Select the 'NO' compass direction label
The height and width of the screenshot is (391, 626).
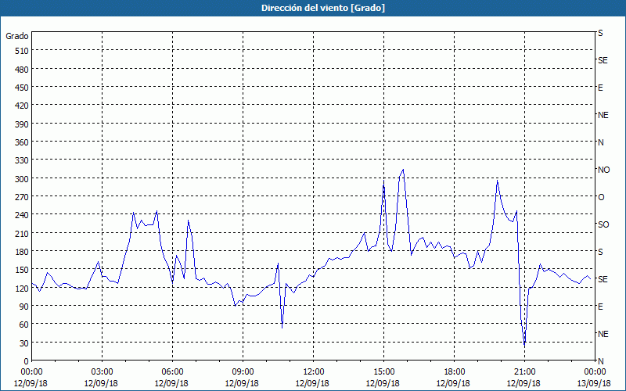603,170
